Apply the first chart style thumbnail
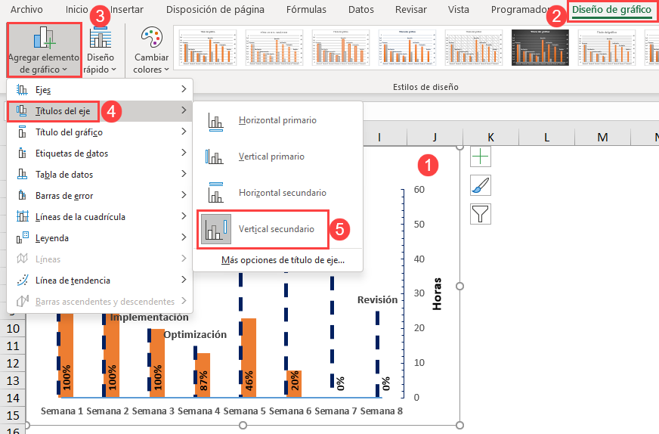The width and height of the screenshot is (659, 434). tap(208, 48)
